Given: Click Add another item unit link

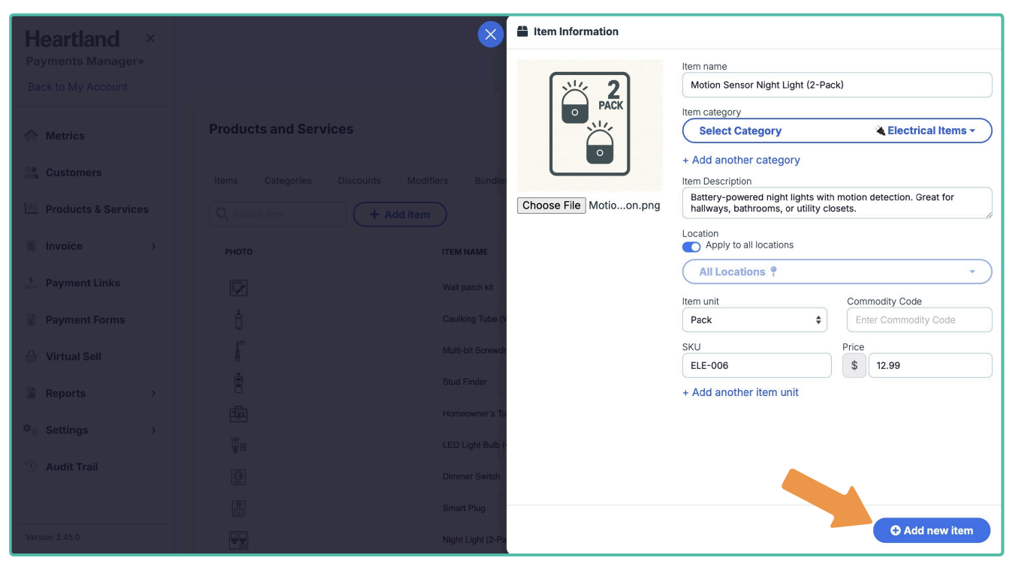Looking at the screenshot, I should (740, 392).
